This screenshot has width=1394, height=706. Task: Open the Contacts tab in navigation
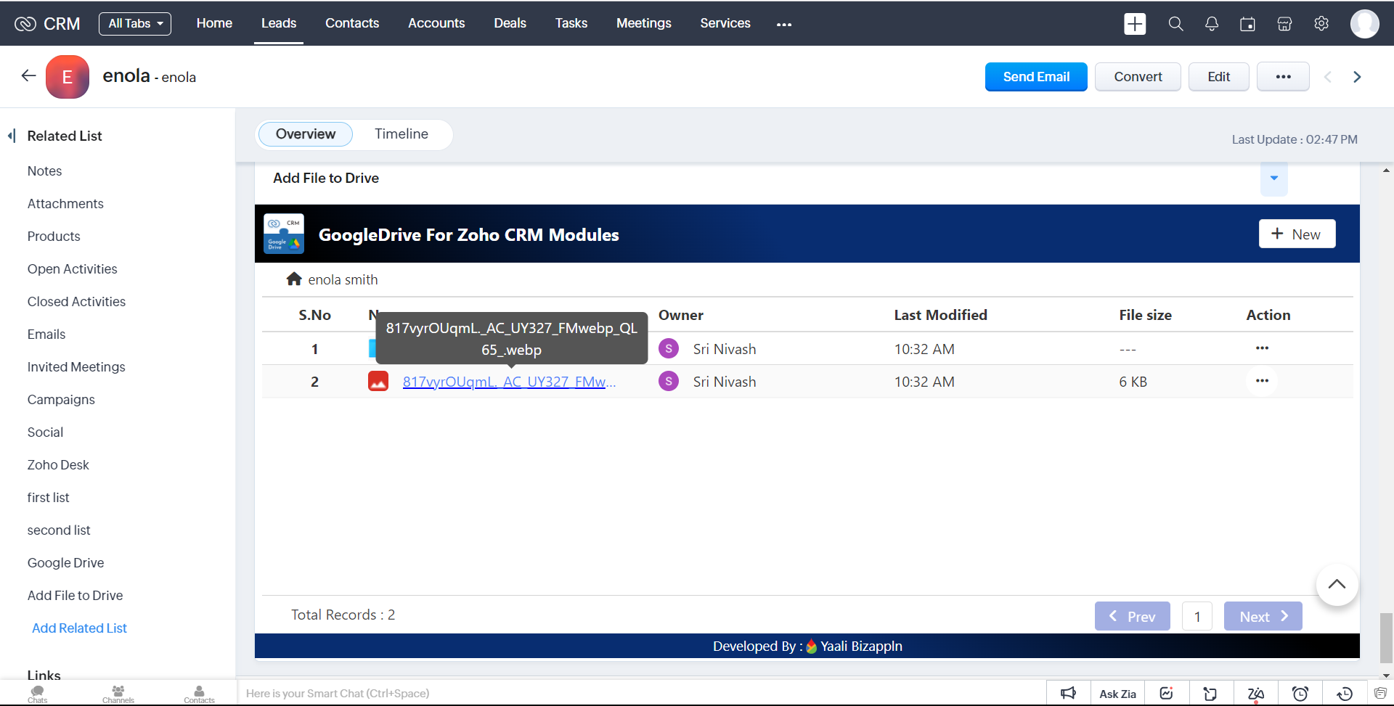[x=351, y=23]
